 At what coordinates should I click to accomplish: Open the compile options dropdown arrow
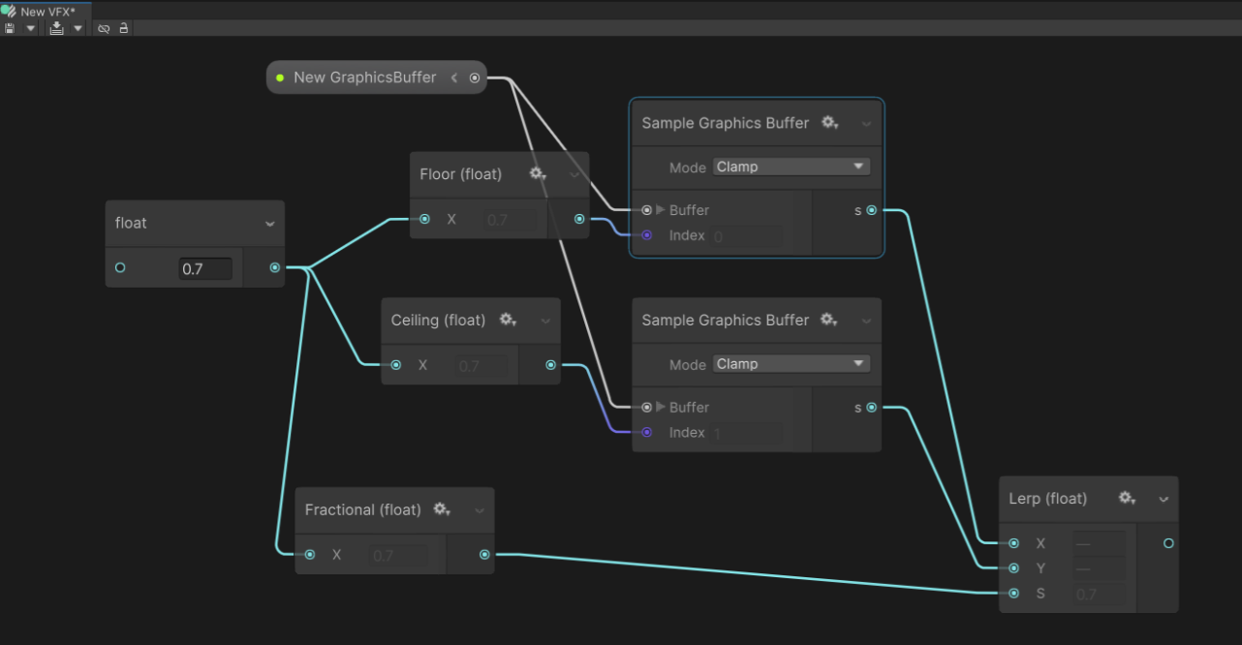(x=78, y=28)
